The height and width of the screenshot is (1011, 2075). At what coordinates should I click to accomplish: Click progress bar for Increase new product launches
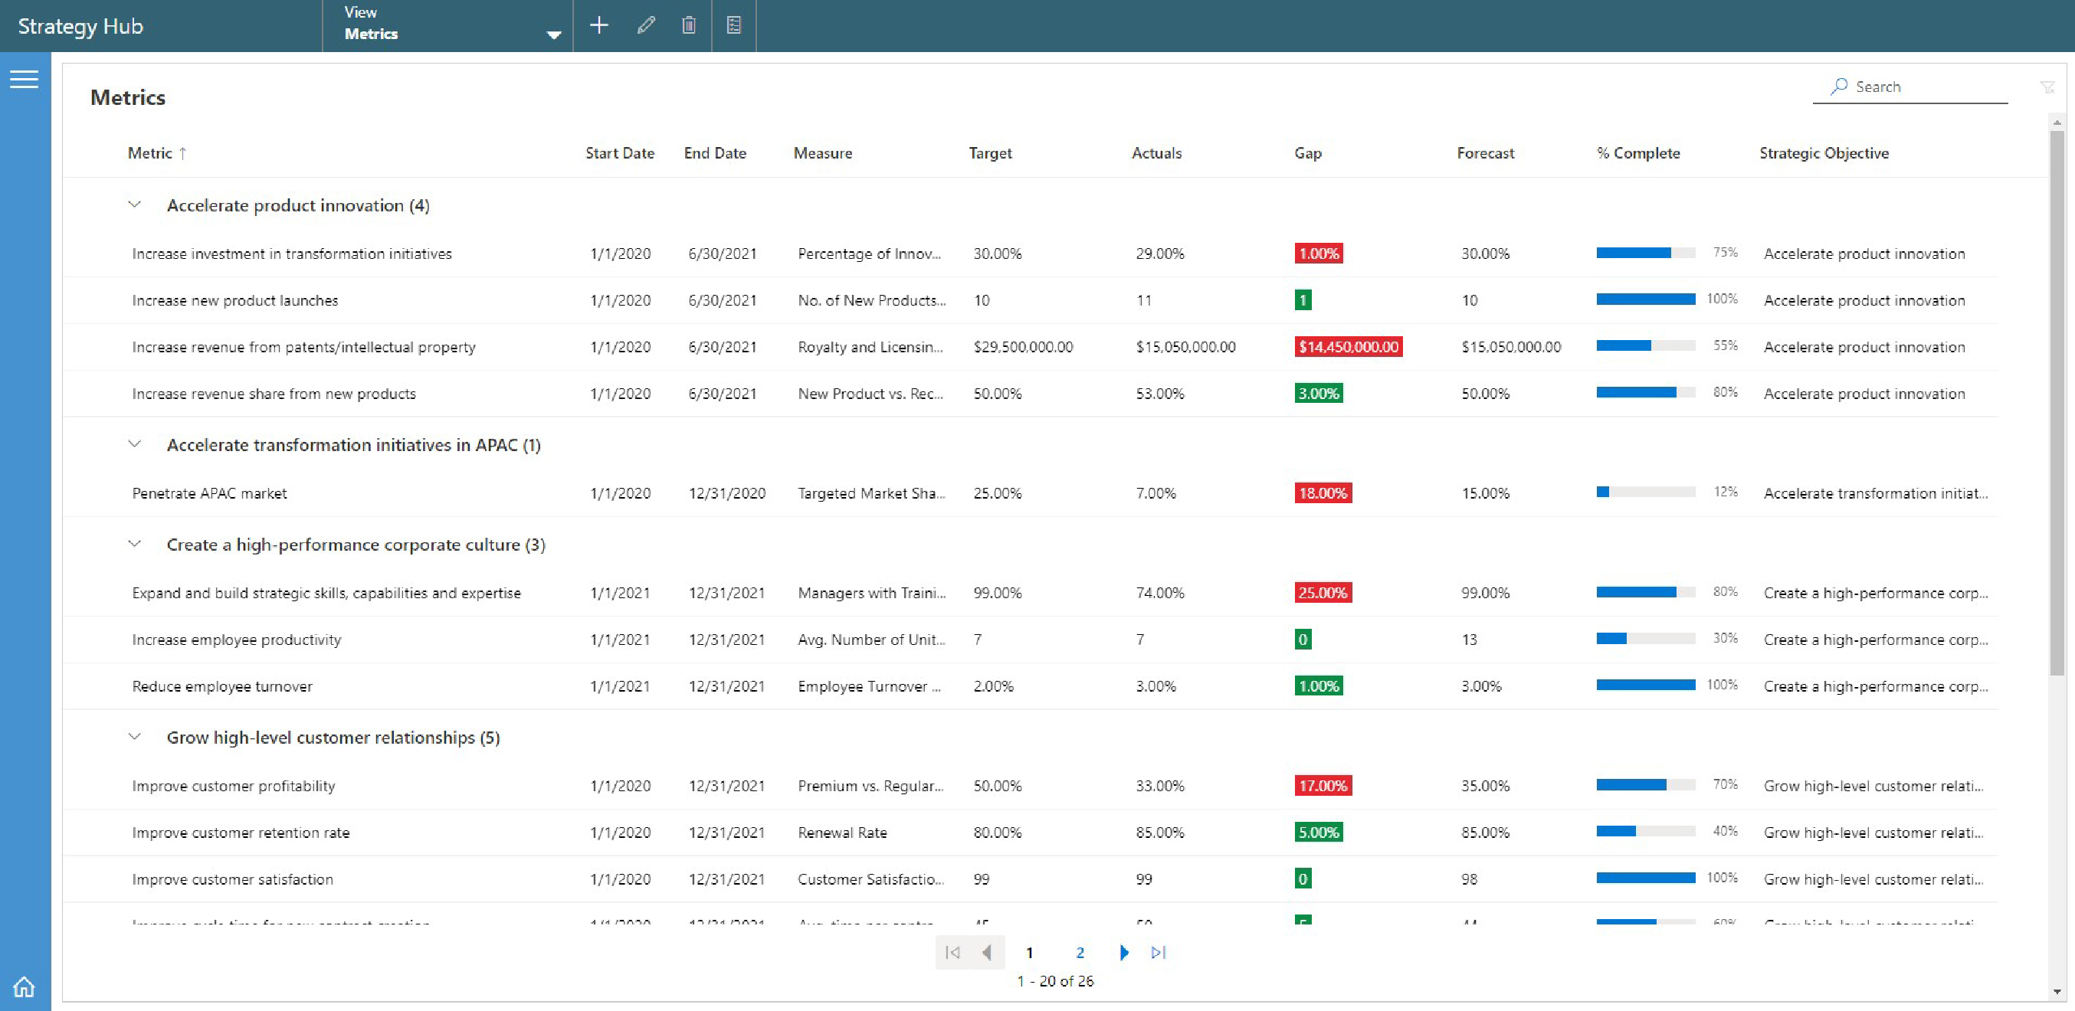[x=1646, y=299]
